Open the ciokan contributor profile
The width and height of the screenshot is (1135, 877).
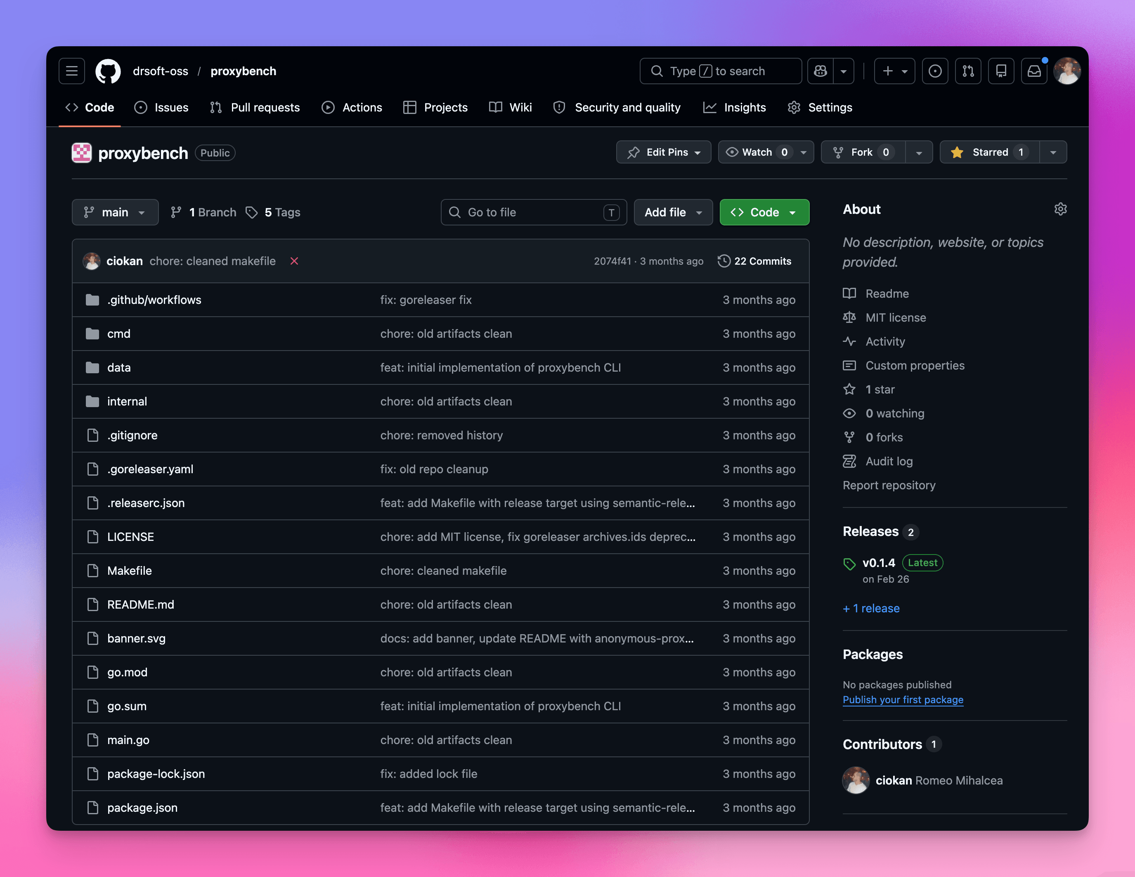click(893, 780)
